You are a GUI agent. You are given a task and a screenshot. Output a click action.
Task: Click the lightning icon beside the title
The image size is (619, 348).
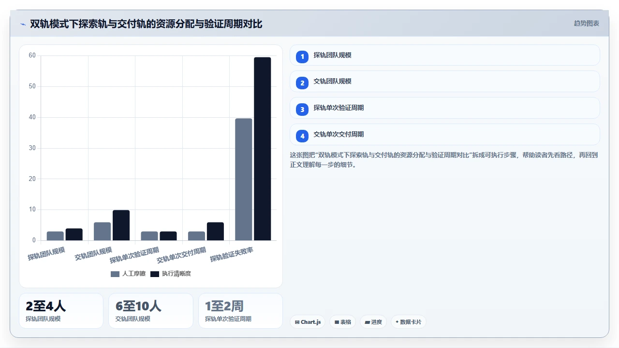[23, 24]
